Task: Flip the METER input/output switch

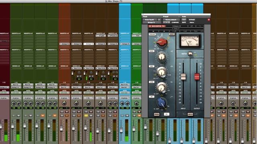Action: [x=190, y=54]
